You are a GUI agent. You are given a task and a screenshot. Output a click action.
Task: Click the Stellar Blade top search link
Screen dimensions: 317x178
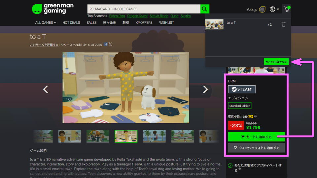point(159,16)
